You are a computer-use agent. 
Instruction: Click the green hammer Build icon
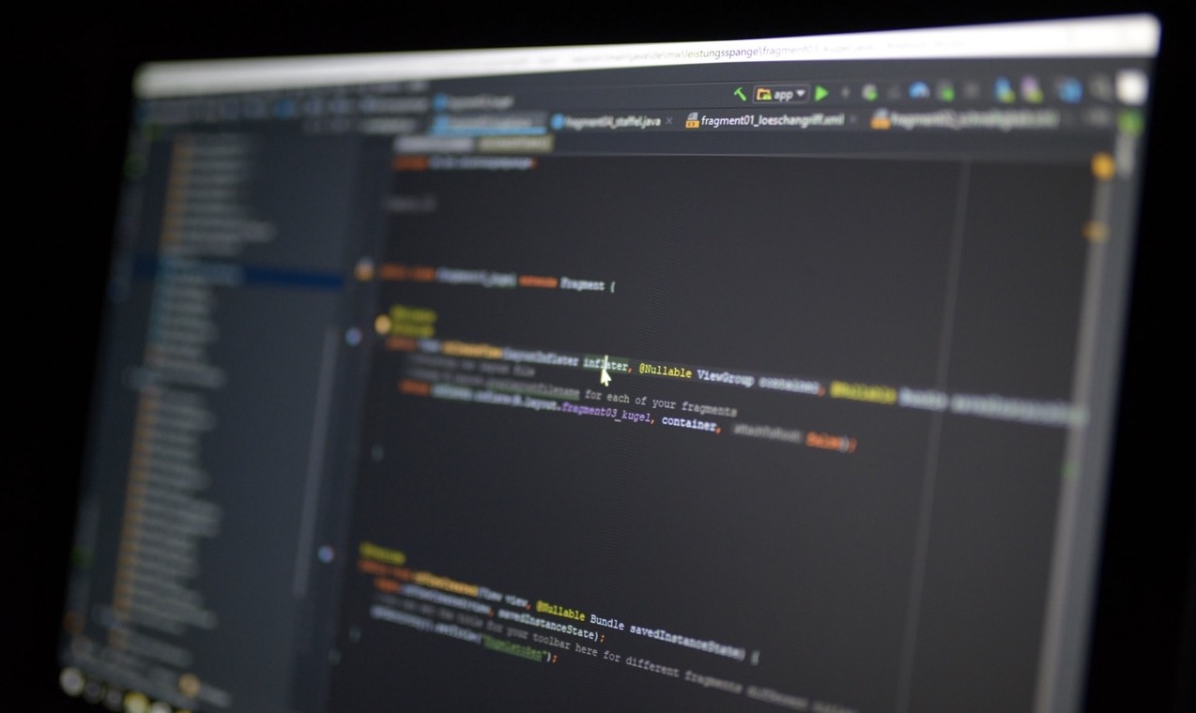click(740, 94)
